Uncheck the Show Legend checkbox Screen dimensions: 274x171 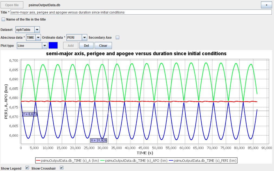27,168
